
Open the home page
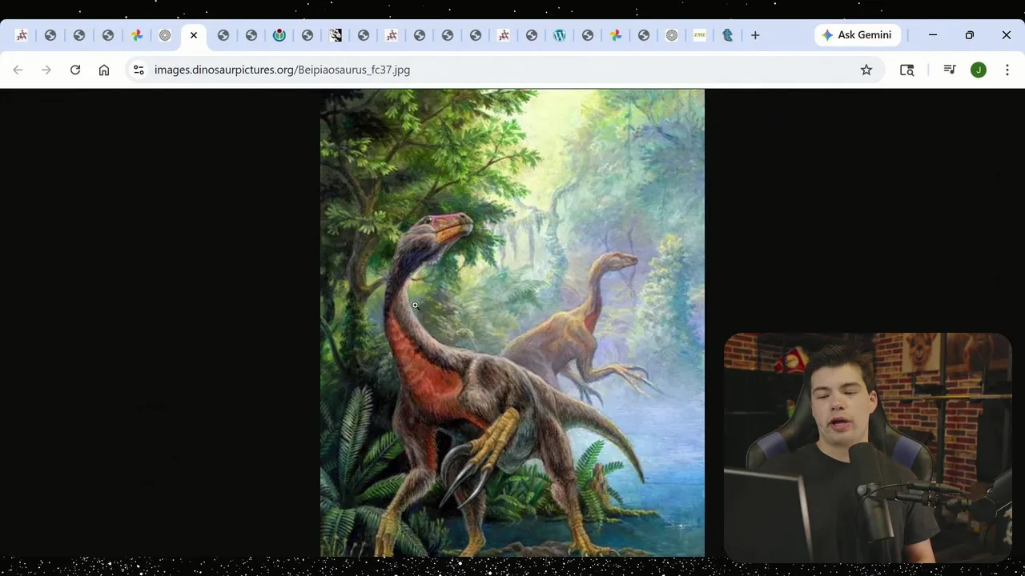click(x=104, y=70)
